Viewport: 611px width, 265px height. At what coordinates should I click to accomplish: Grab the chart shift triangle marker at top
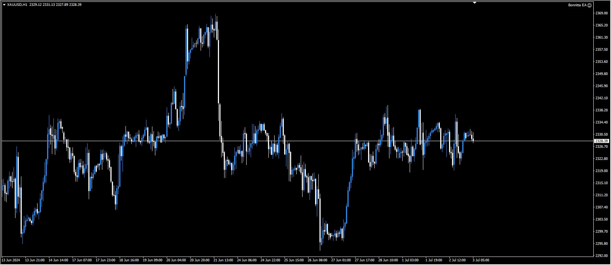(474, 3)
